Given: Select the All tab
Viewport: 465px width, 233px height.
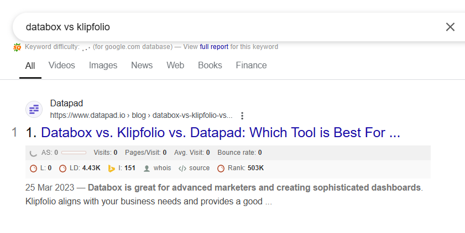Looking at the screenshot, I should (30, 66).
